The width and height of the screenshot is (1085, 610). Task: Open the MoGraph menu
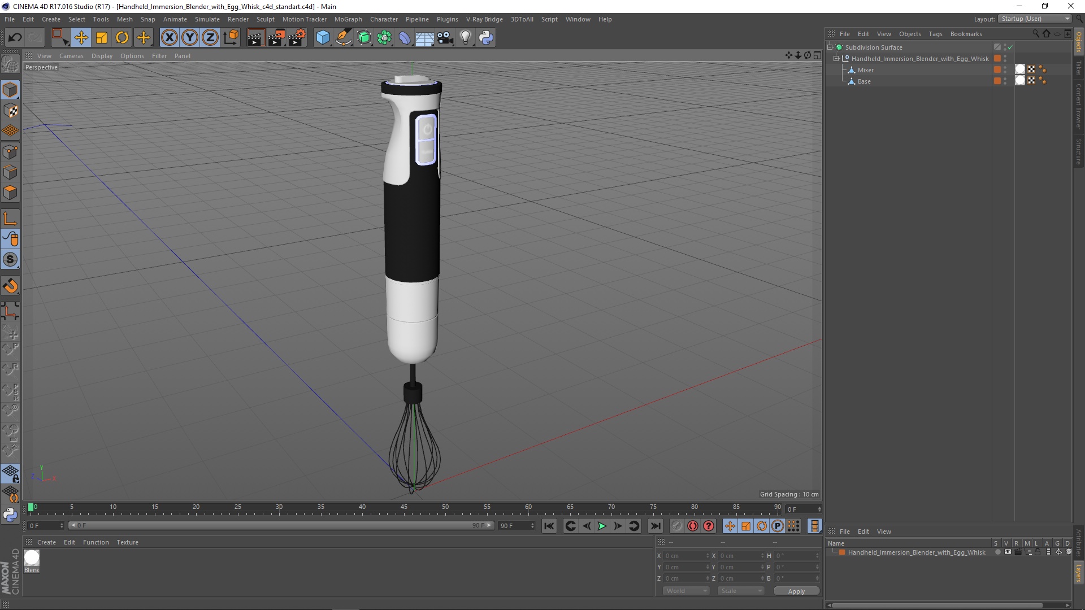(x=348, y=19)
